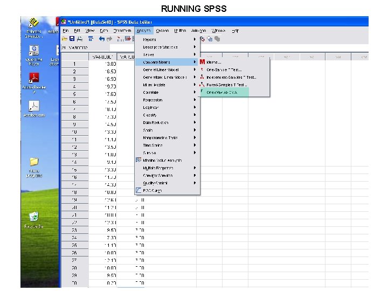Choose Missing Value Analysis
The height and width of the screenshot is (291, 388).
click(x=167, y=161)
